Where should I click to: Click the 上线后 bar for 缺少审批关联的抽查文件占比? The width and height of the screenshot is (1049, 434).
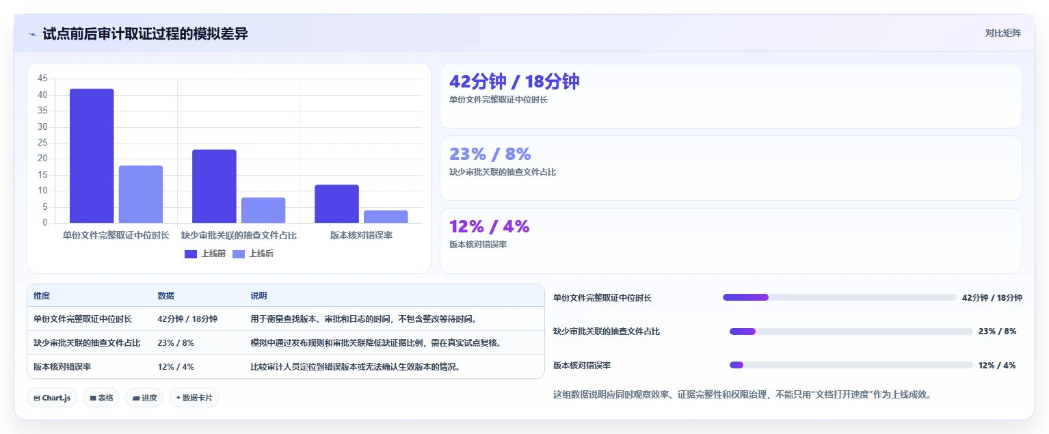[x=263, y=210]
